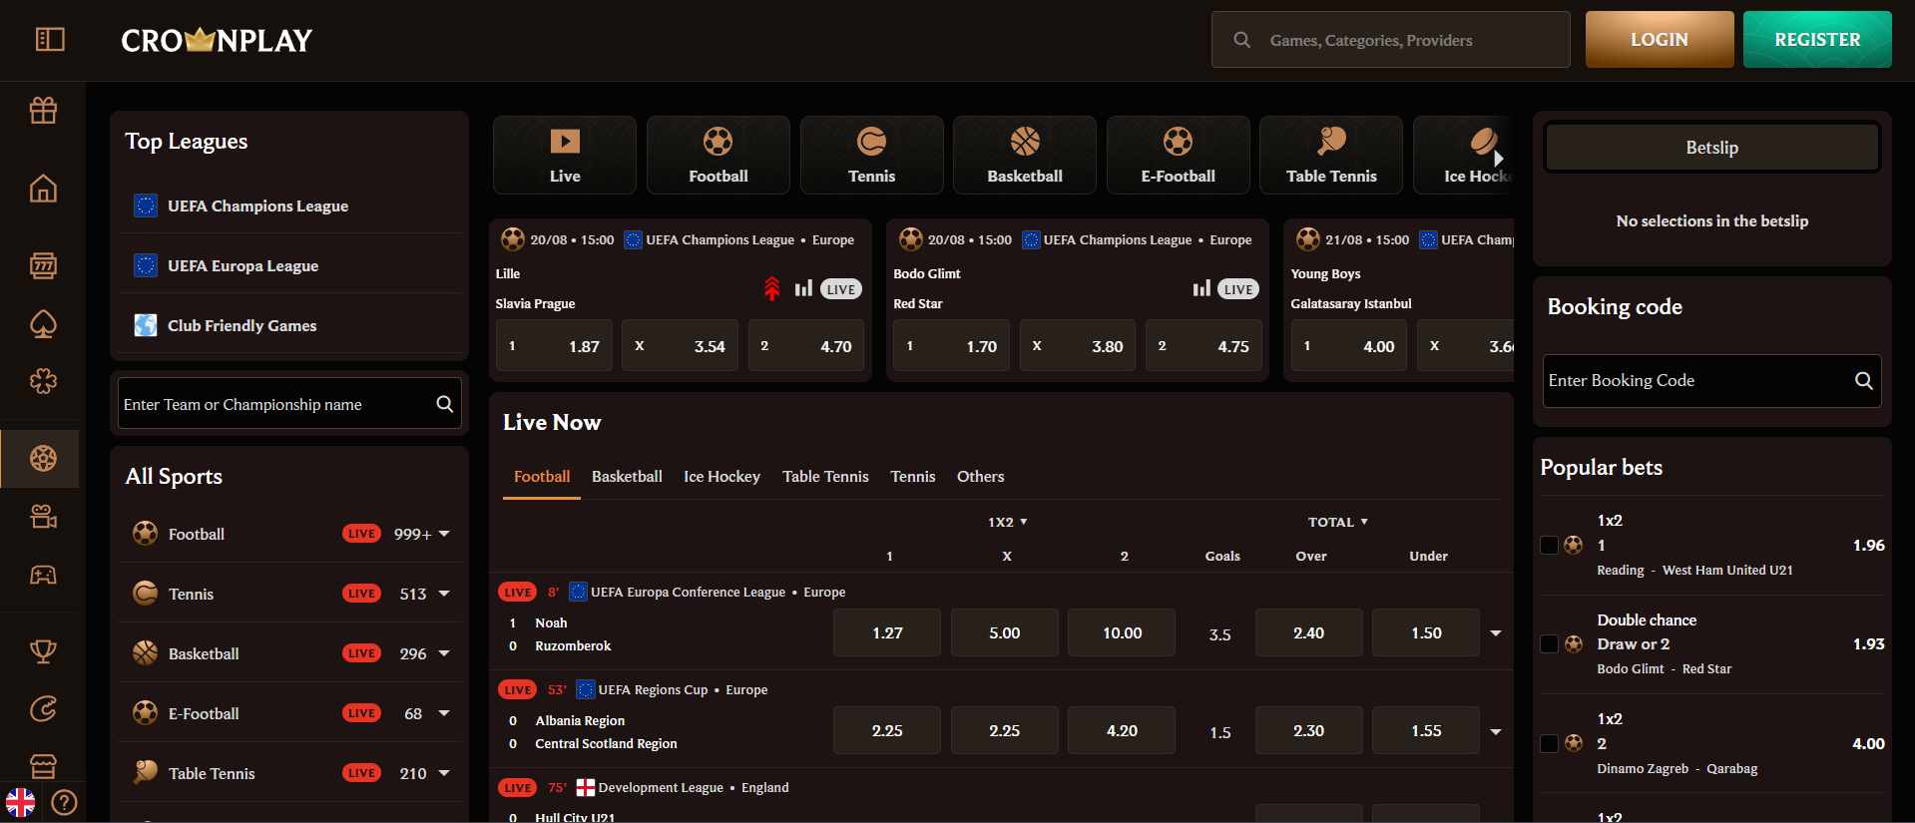This screenshot has height=823, width=1915.
Task: Click the LOGIN button
Action: tap(1660, 40)
